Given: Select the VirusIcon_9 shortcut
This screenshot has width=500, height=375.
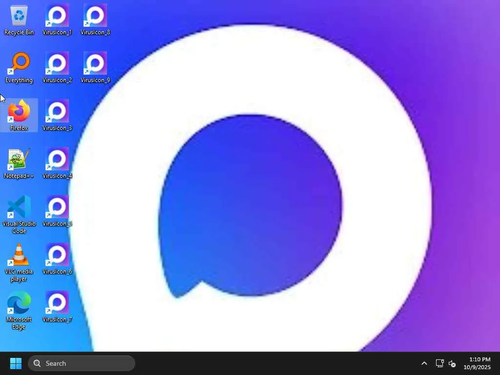Looking at the screenshot, I should 95,67.
